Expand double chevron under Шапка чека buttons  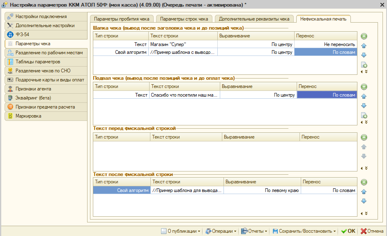366,72
